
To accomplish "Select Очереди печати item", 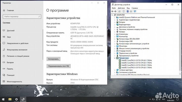I will (x=125, y=51).
